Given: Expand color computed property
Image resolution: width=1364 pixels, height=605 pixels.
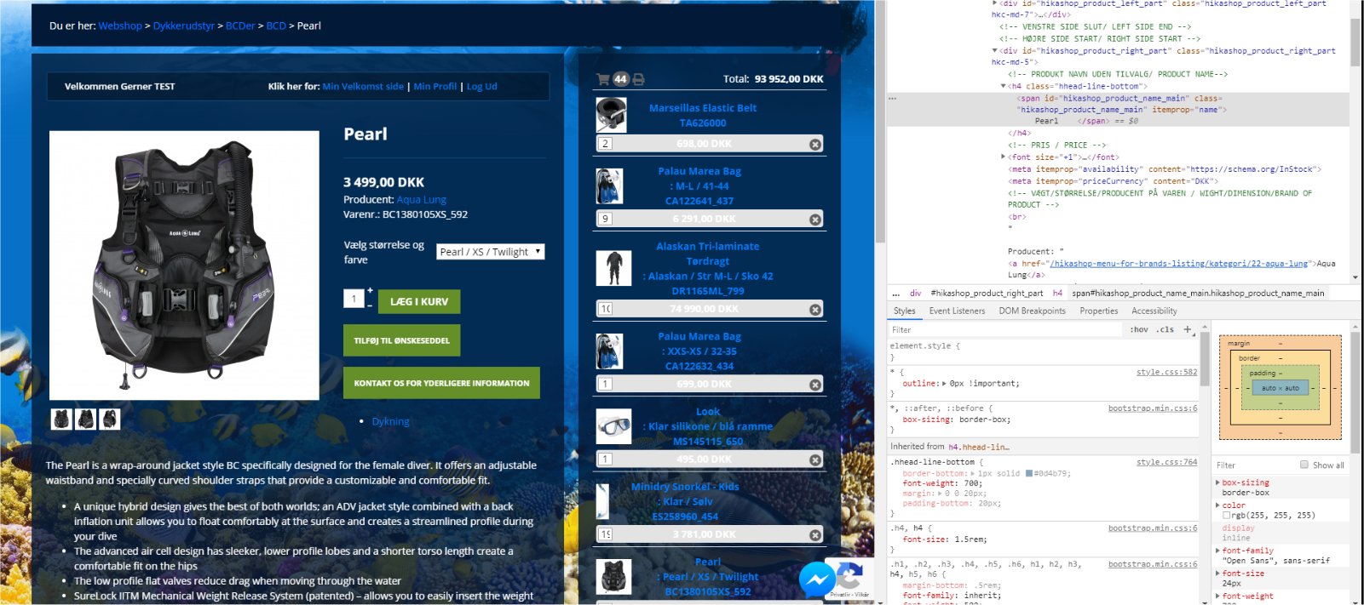Looking at the screenshot, I should (x=1217, y=505).
